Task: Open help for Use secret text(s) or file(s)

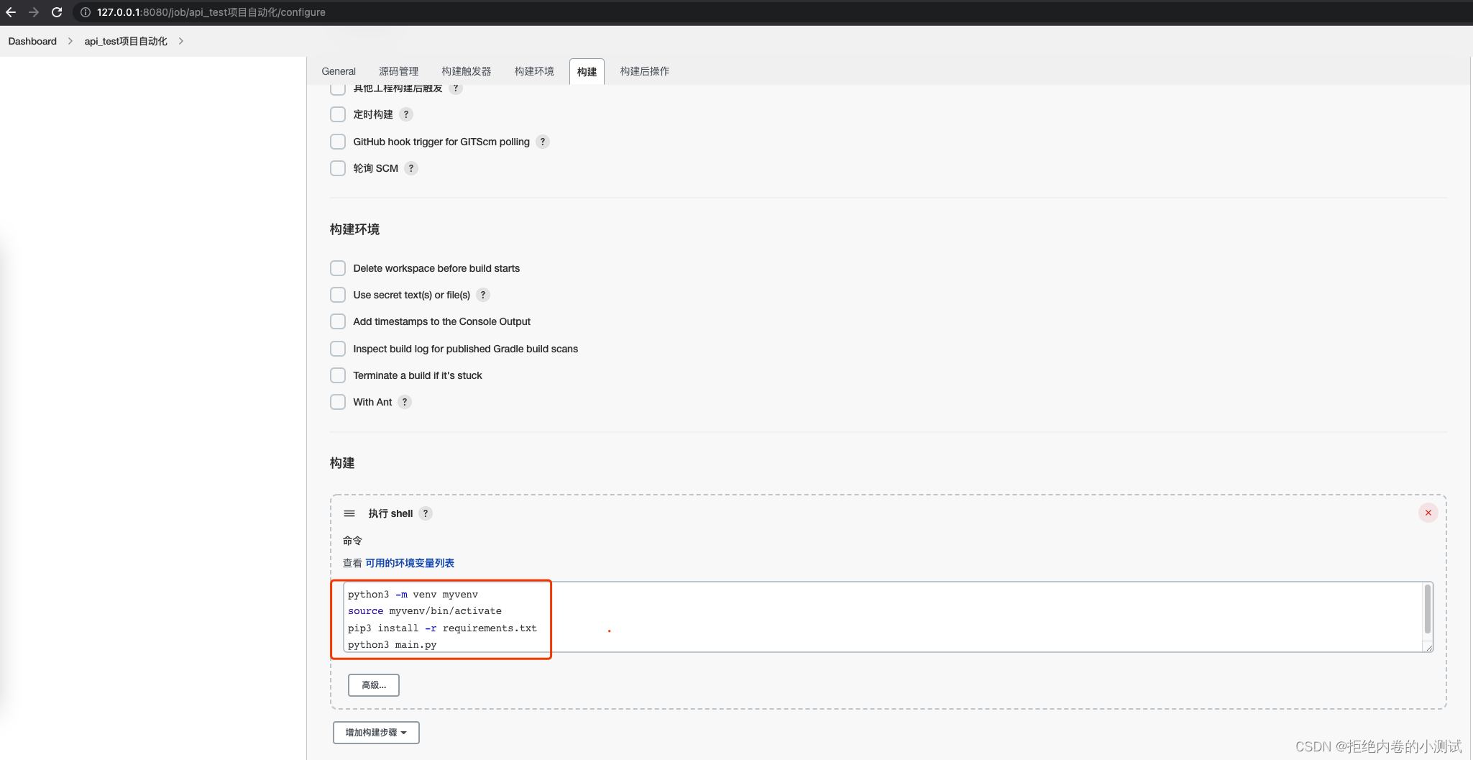Action: 483,295
